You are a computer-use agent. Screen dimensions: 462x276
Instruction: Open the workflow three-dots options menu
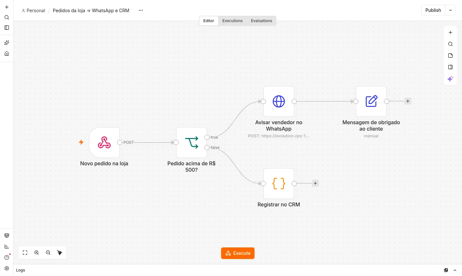coord(141,10)
